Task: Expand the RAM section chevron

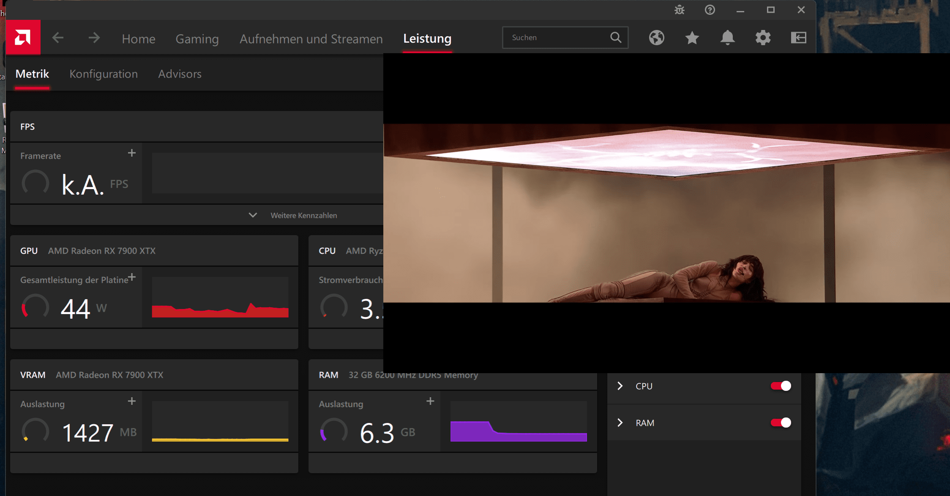Action: (620, 423)
